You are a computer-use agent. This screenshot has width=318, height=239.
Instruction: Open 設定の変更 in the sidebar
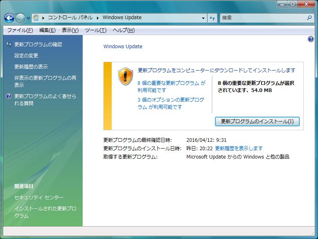[26, 56]
